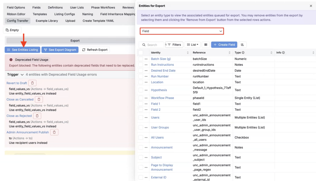Check the Run Instructions row checkbox
316x181 pixels.
pos(141,65)
